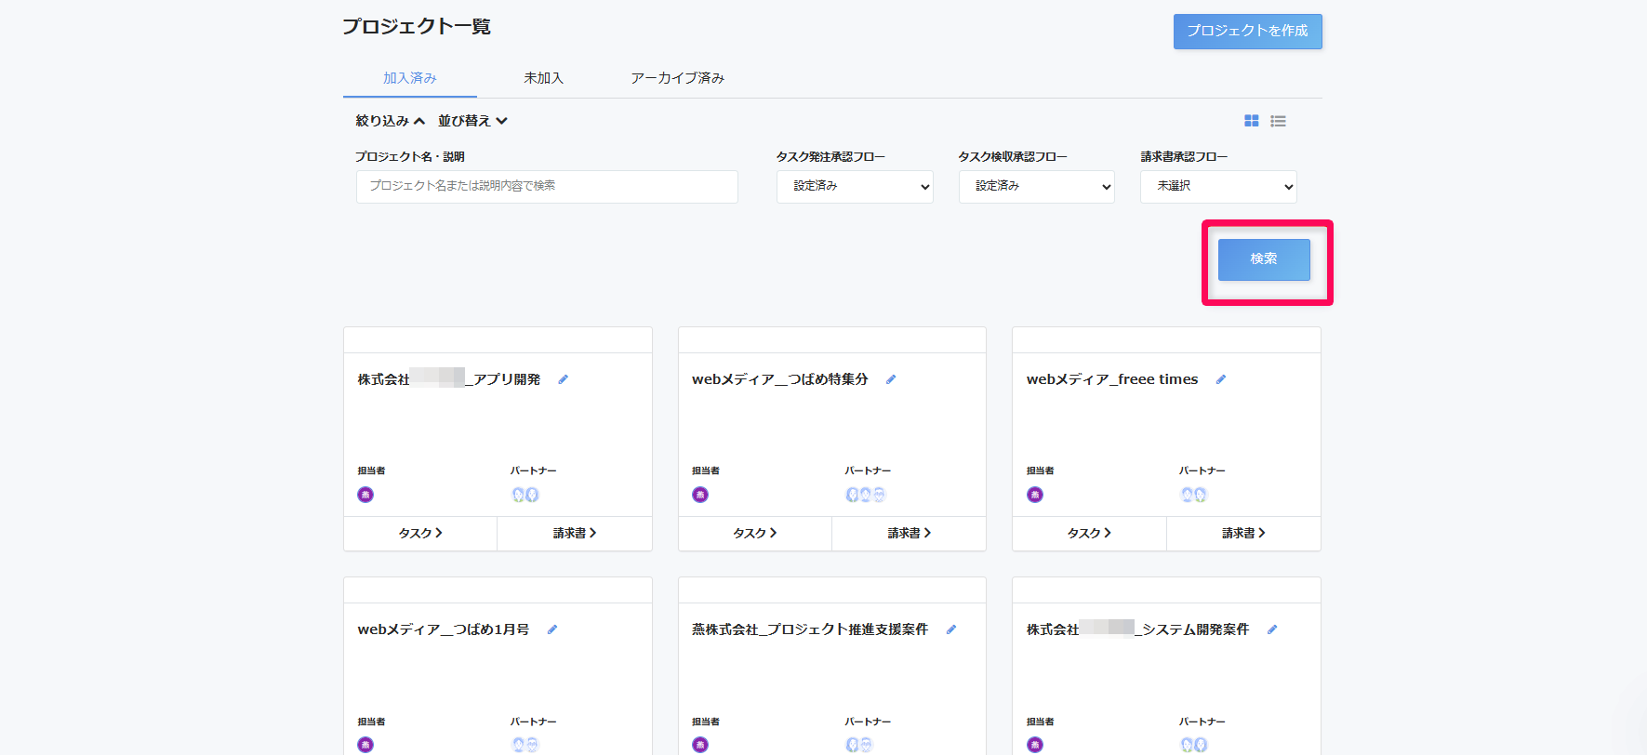Screen dimensions: 1647x755
Task: Click パートナー avatars in freee times card
Action: coord(1194,495)
